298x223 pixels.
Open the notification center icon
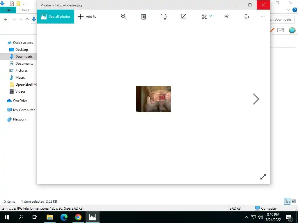pyautogui.click(x=289, y=217)
